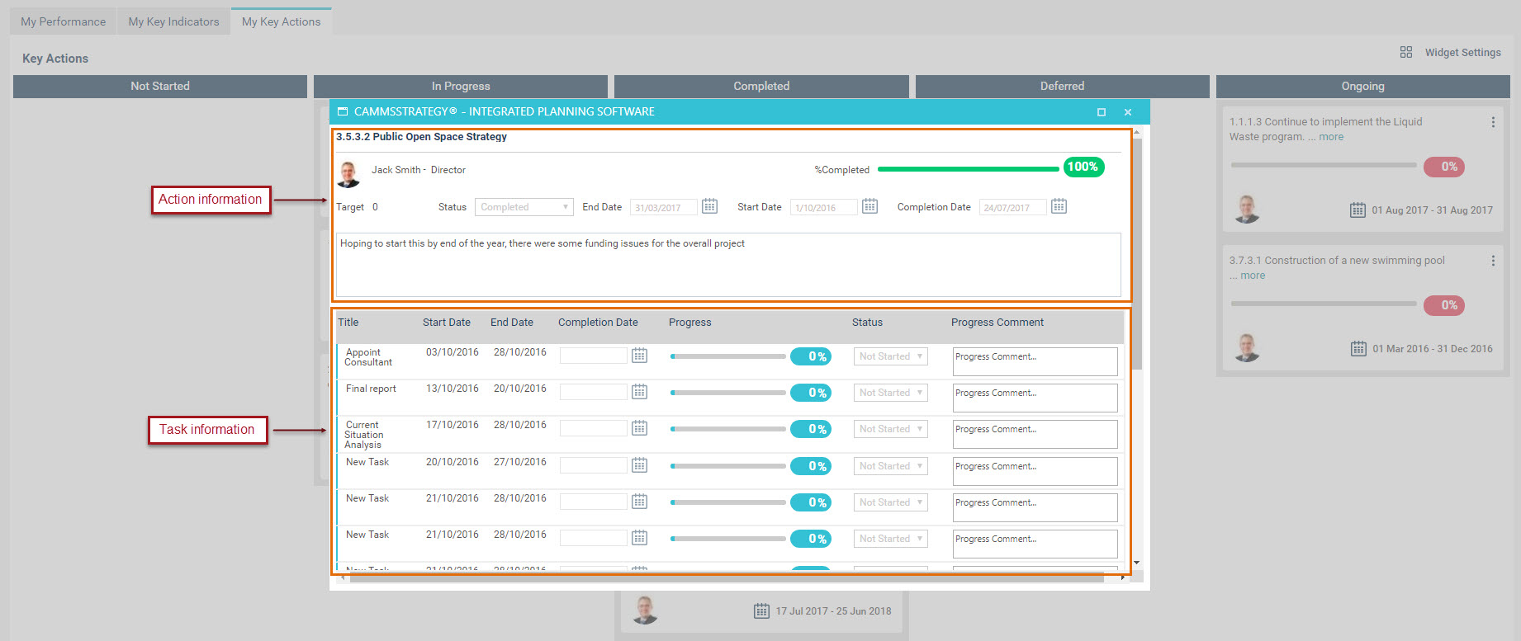Click owner avatar on Liquid Waste card
Viewport: 1521px width, 641px height.
point(1247,210)
